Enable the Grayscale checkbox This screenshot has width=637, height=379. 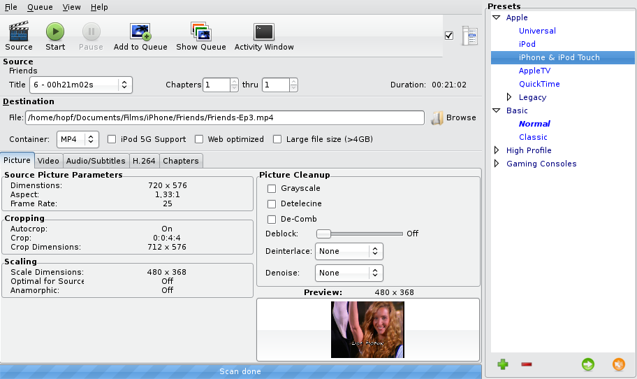272,189
